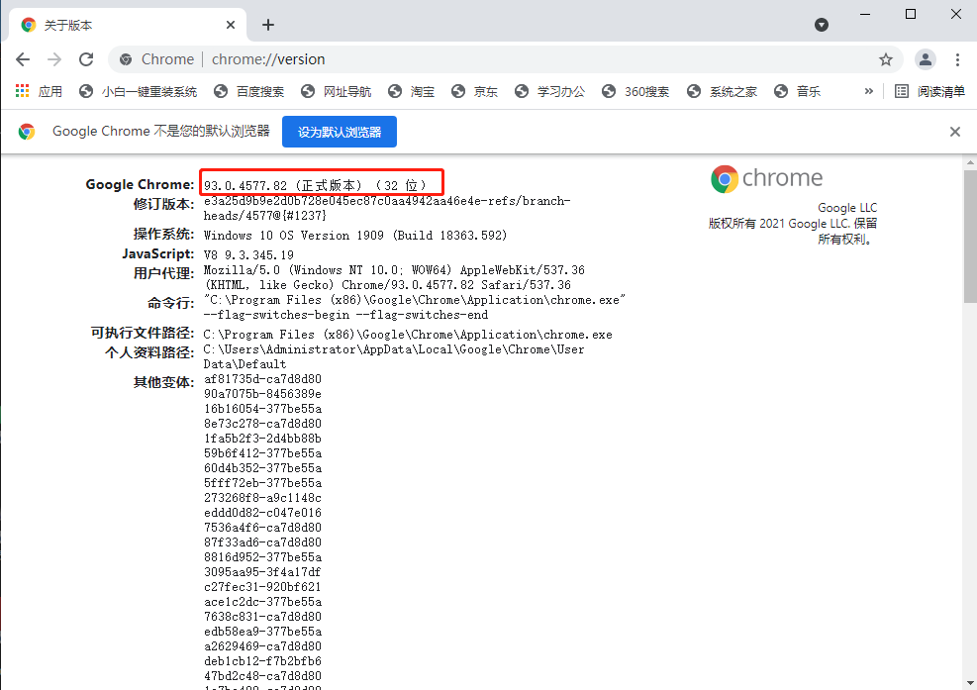Click the scrollbar up arrow

(x=970, y=162)
